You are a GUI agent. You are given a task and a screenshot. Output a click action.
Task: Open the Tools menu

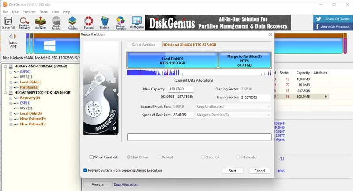[x=43, y=12]
